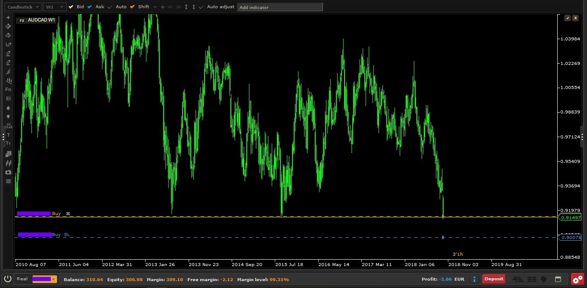
Task: Click the 3'1h countdown label
Action: click(x=458, y=254)
